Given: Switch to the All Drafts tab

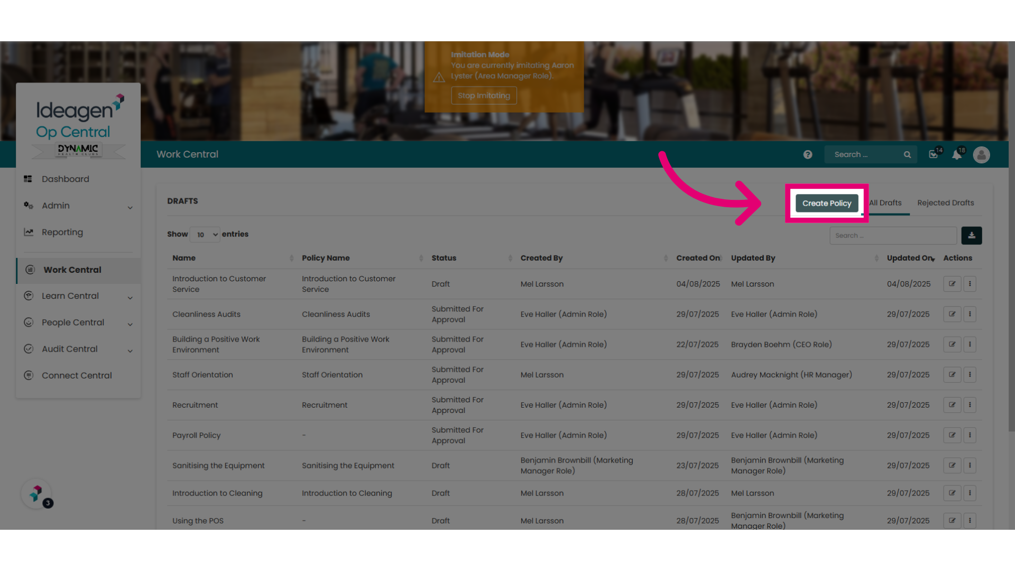Looking at the screenshot, I should [885, 203].
